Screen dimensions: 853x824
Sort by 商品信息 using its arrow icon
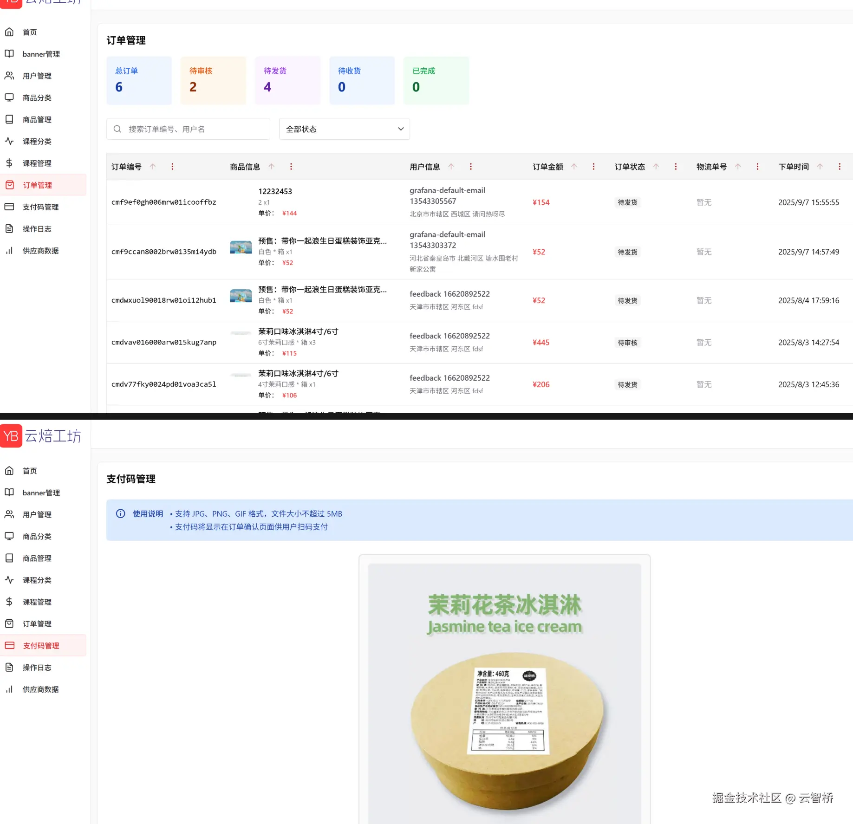272,167
